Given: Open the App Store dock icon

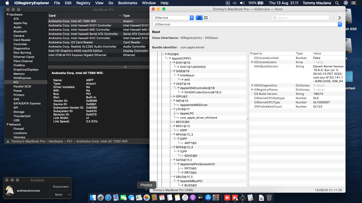Looking at the screenshot, I should (x=208, y=197).
